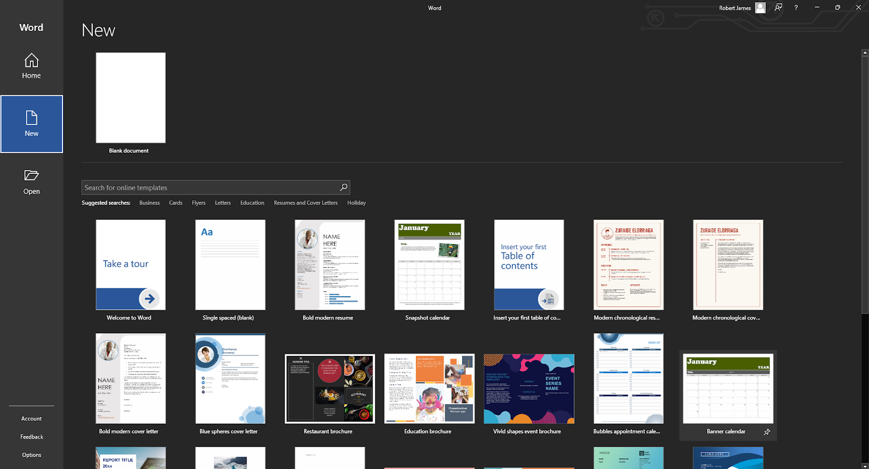The width and height of the screenshot is (869, 469).
Task: Click the vertical scrollbar thumb
Action: click(865, 185)
